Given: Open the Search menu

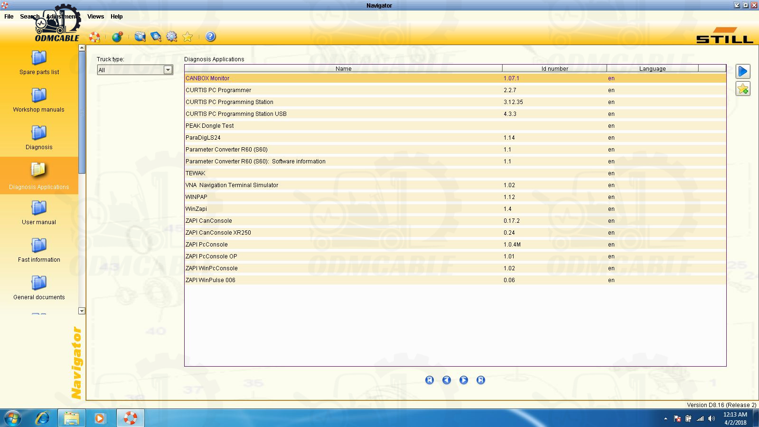Looking at the screenshot, I should click(x=29, y=16).
